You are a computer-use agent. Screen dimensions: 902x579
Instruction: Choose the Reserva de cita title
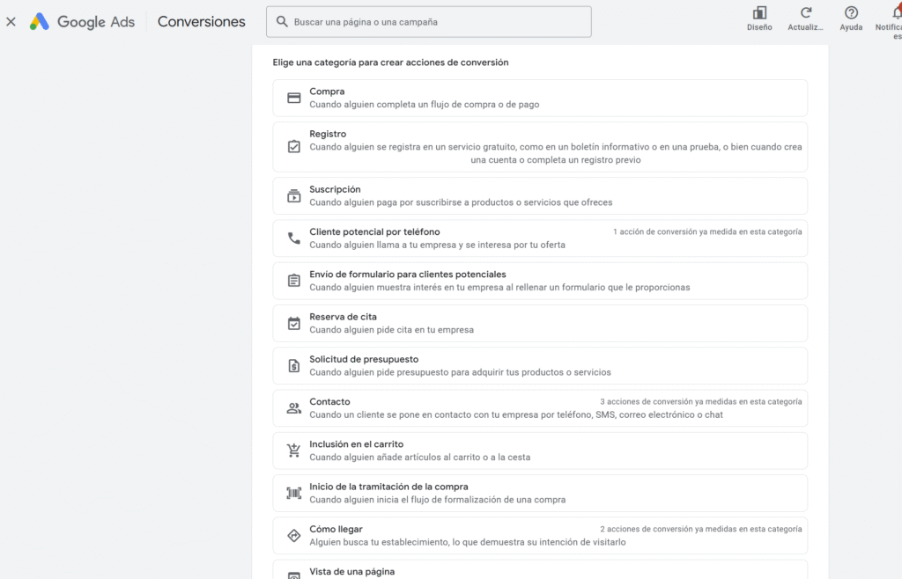click(343, 317)
